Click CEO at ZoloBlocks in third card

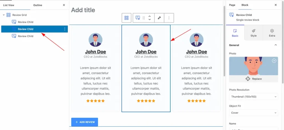pos(197,57)
